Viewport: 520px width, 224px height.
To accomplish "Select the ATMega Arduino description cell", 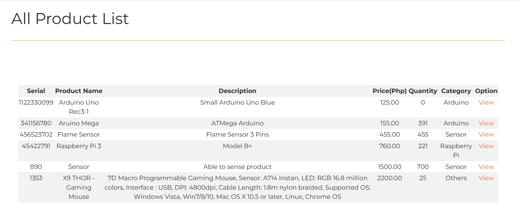I will click(x=237, y=123).
